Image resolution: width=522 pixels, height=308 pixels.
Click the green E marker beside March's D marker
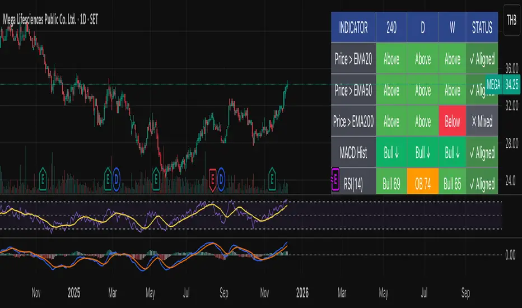[108, 178]
